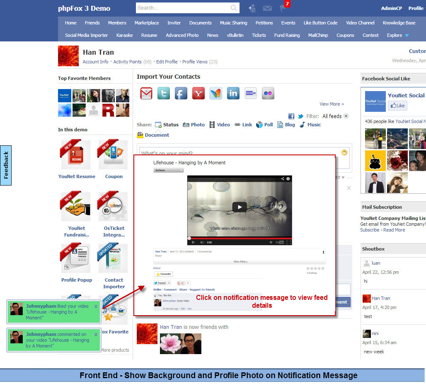Click the small Facebook feed icon near Filter
The width and height of the screenshot is (426, 386).
click(x=291, y=116)
